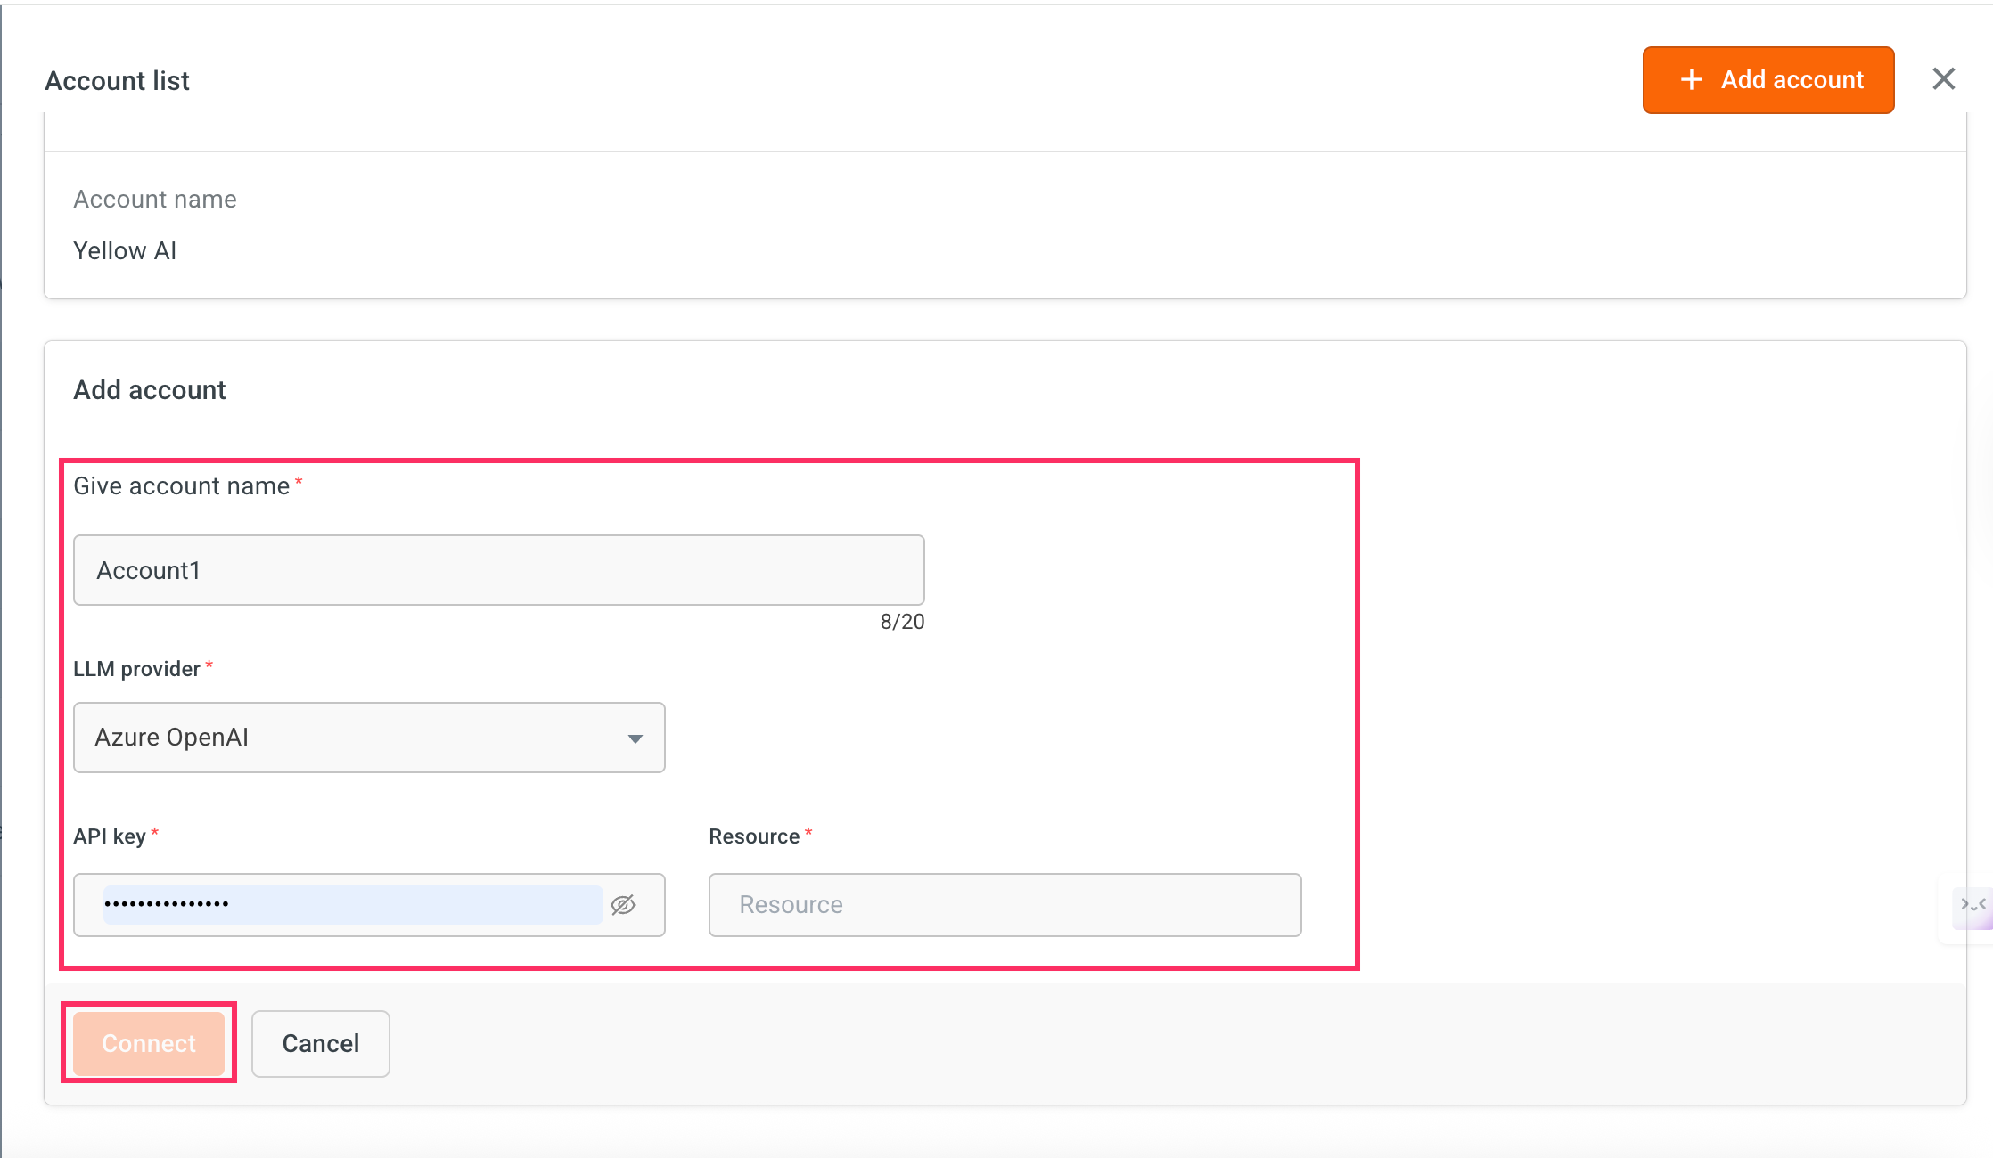This screenshot has width=1993, height=1158.
Task: Click the orange Add account button
Action: pos(1768,80)
